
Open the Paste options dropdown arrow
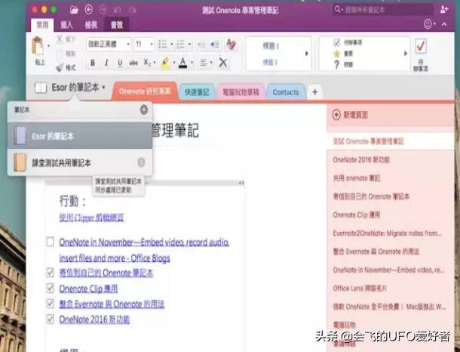[48, 45]
